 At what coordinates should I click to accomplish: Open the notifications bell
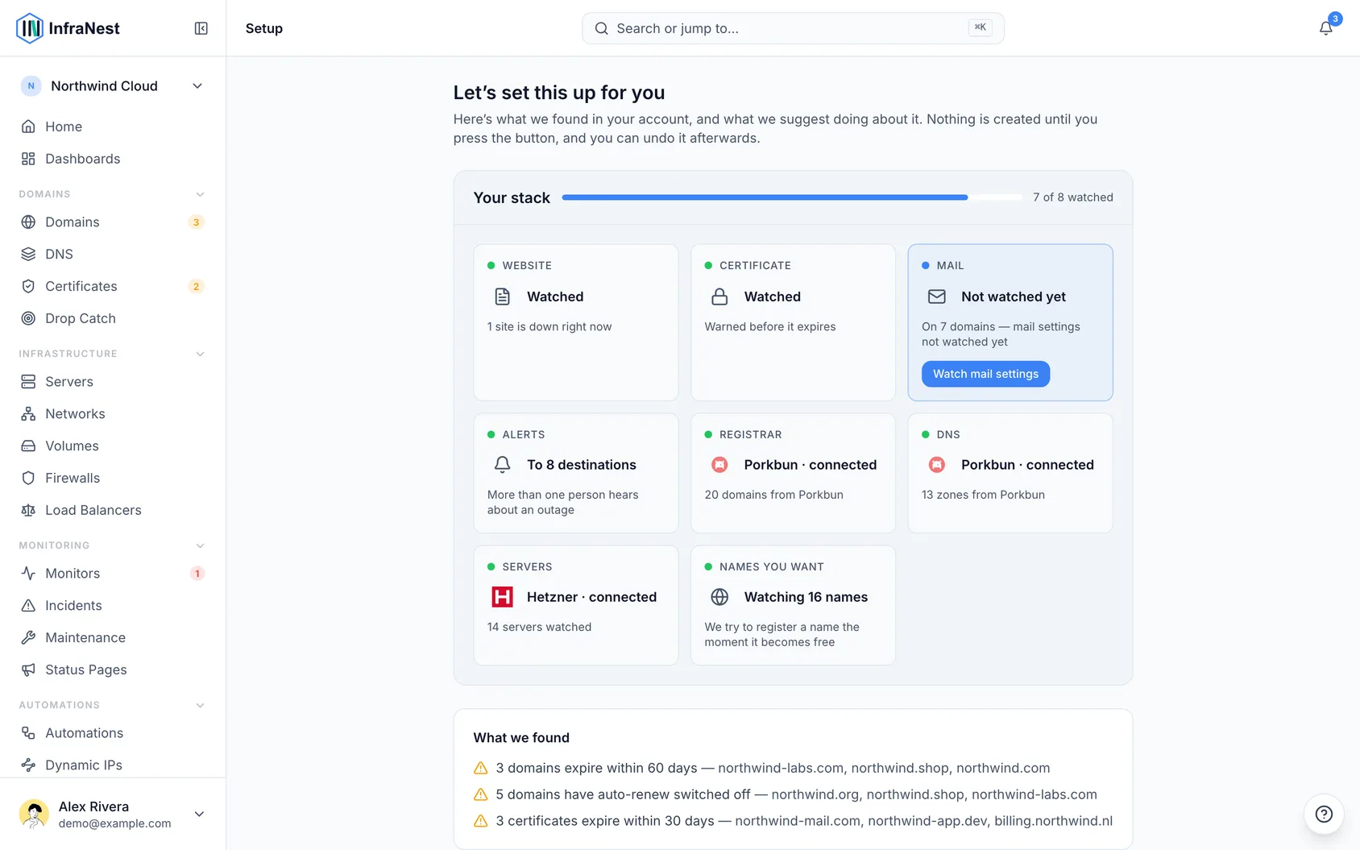(x=1325, y=28)
